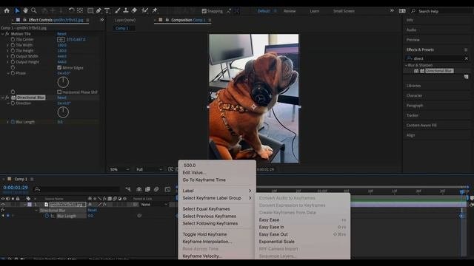Click the current time 0:00:01:29

[16, 188]
